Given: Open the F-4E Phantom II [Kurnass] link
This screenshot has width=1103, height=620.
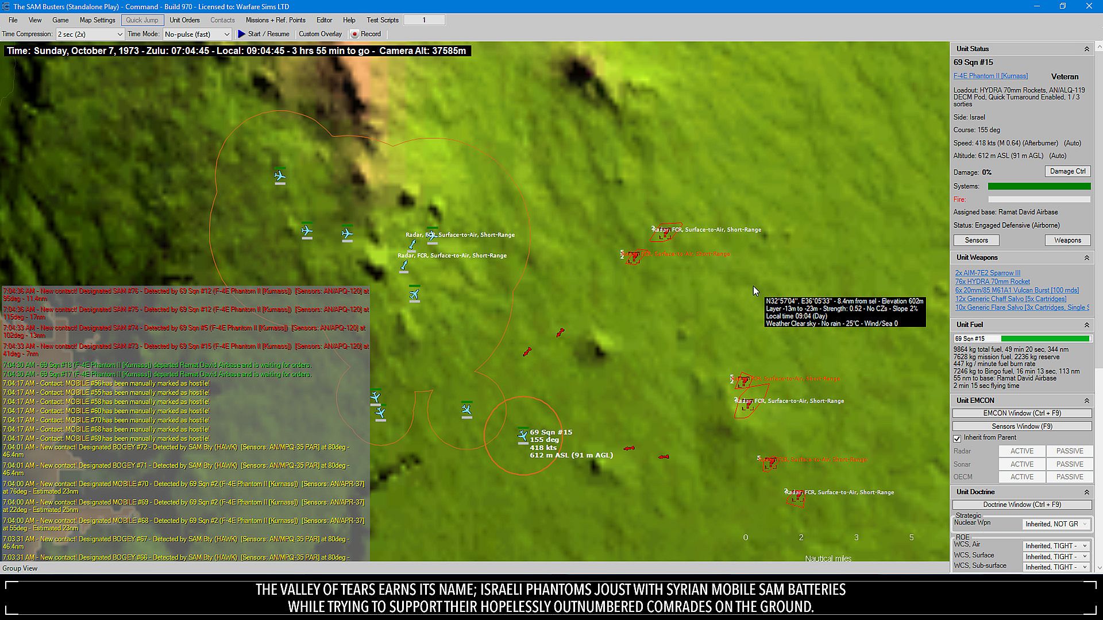Looking at the screenshot, I should click(990, 76).
